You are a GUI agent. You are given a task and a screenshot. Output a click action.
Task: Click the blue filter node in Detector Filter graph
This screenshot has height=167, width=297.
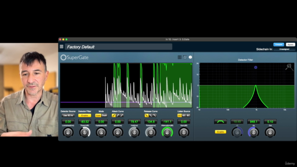pos(256,67)
